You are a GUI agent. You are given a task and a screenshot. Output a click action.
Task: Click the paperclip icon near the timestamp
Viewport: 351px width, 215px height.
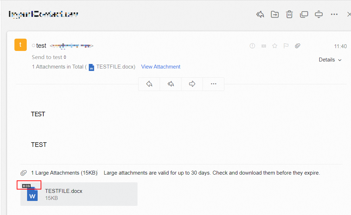click(x=297, y=46)
